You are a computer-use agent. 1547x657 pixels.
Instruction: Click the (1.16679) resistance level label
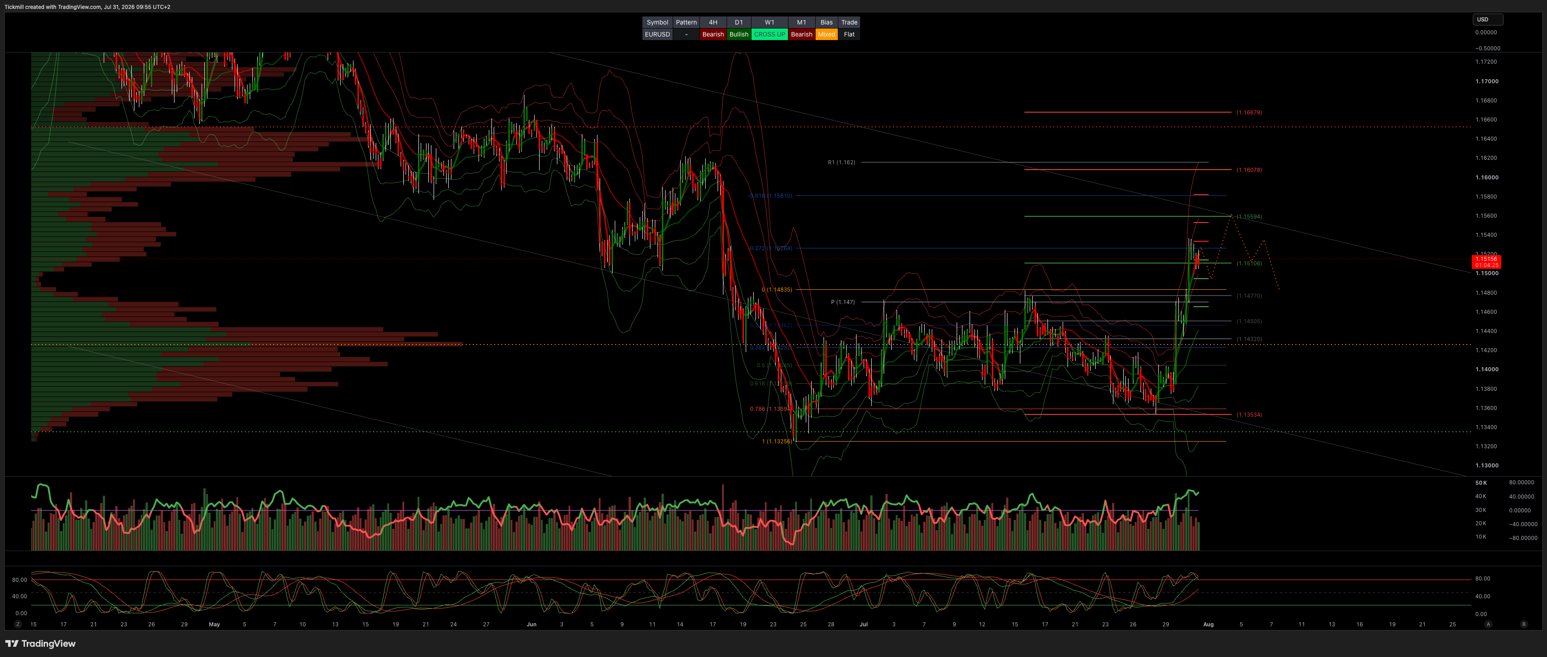click(x=1249, y=112)
